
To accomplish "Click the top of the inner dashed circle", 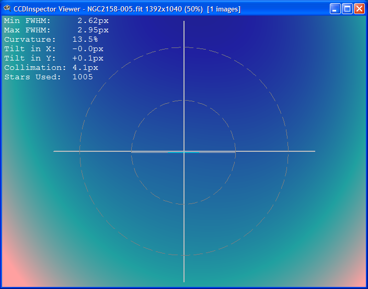I will click(x=184, y=100).
